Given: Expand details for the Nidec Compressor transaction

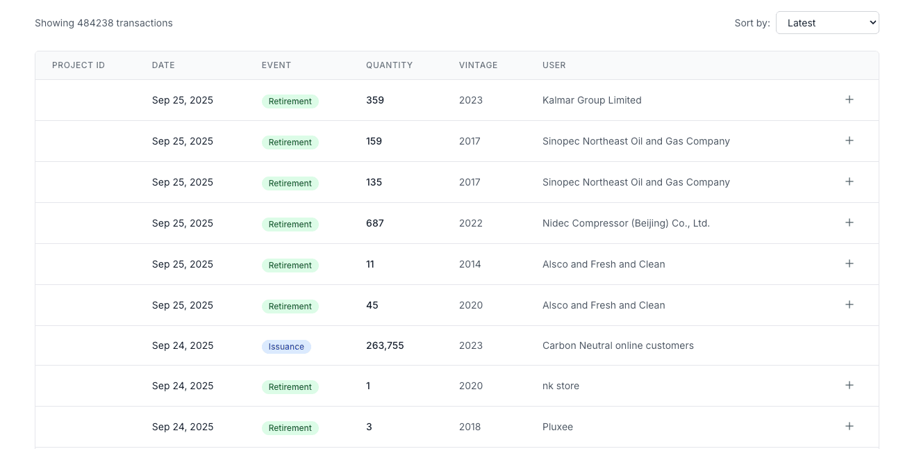Looking at the screenshot, I should [849, 222].
